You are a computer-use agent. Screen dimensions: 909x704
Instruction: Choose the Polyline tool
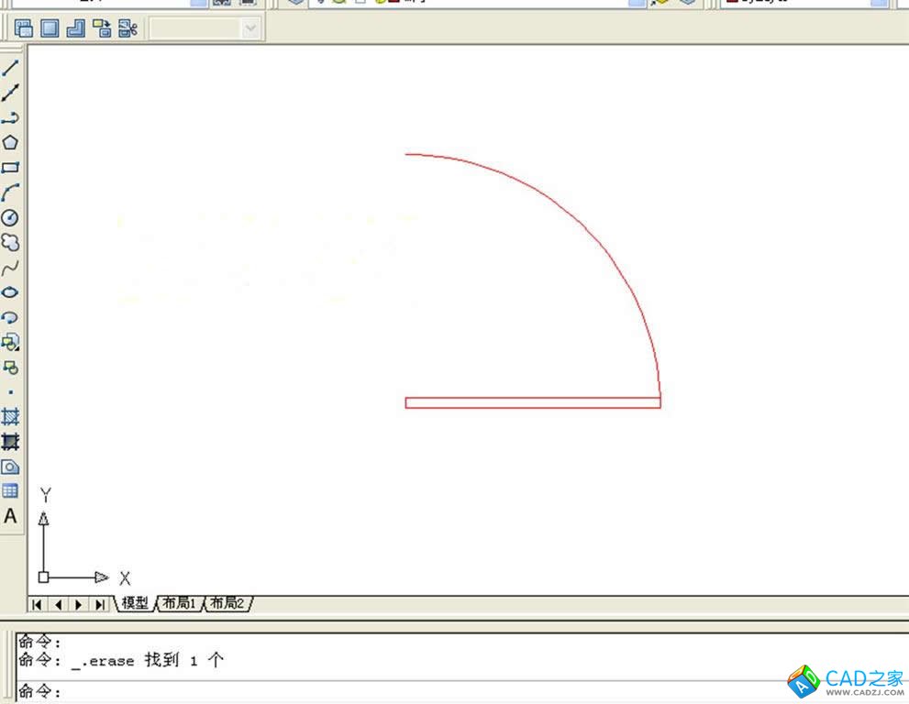click(10, 118)
